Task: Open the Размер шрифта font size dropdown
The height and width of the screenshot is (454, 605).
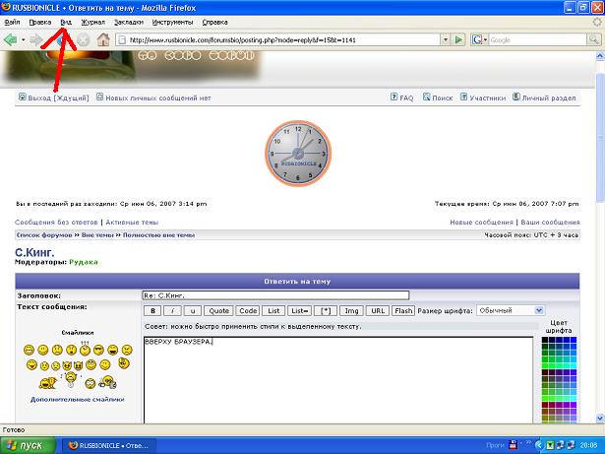Action: 511,310
